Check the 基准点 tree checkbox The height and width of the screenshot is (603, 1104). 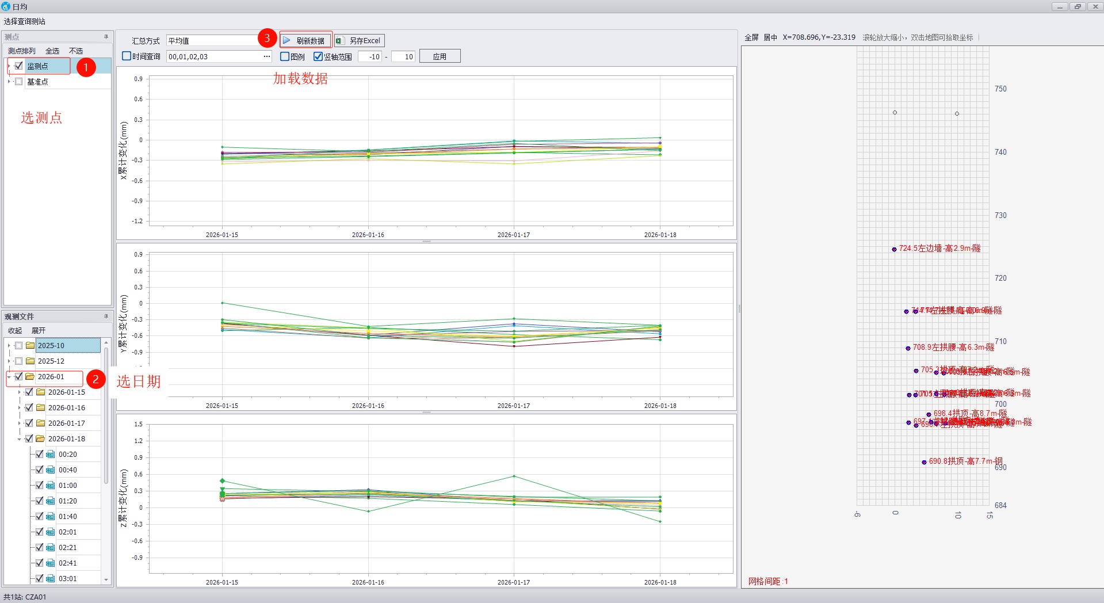pos(19,82)
